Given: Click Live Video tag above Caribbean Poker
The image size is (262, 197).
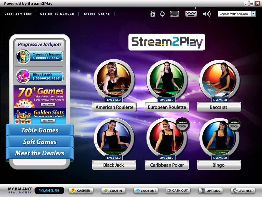Looking at the screenshot, I should coord(167,158).
